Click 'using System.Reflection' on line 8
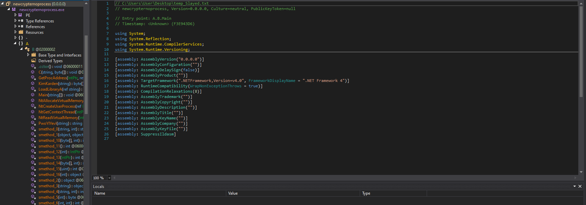 [143, 38]
